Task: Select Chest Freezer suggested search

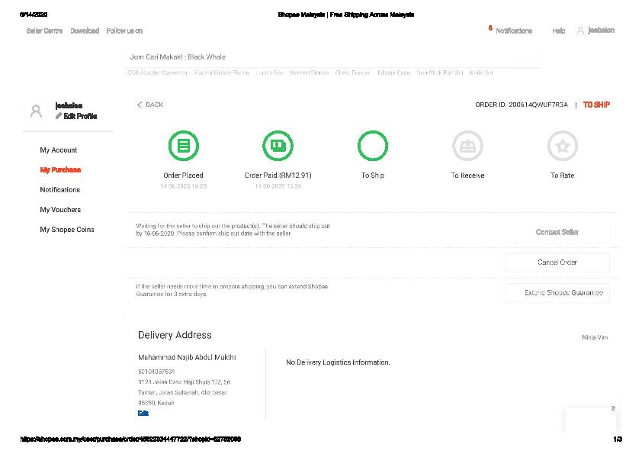Action: [x=352, y=72]
